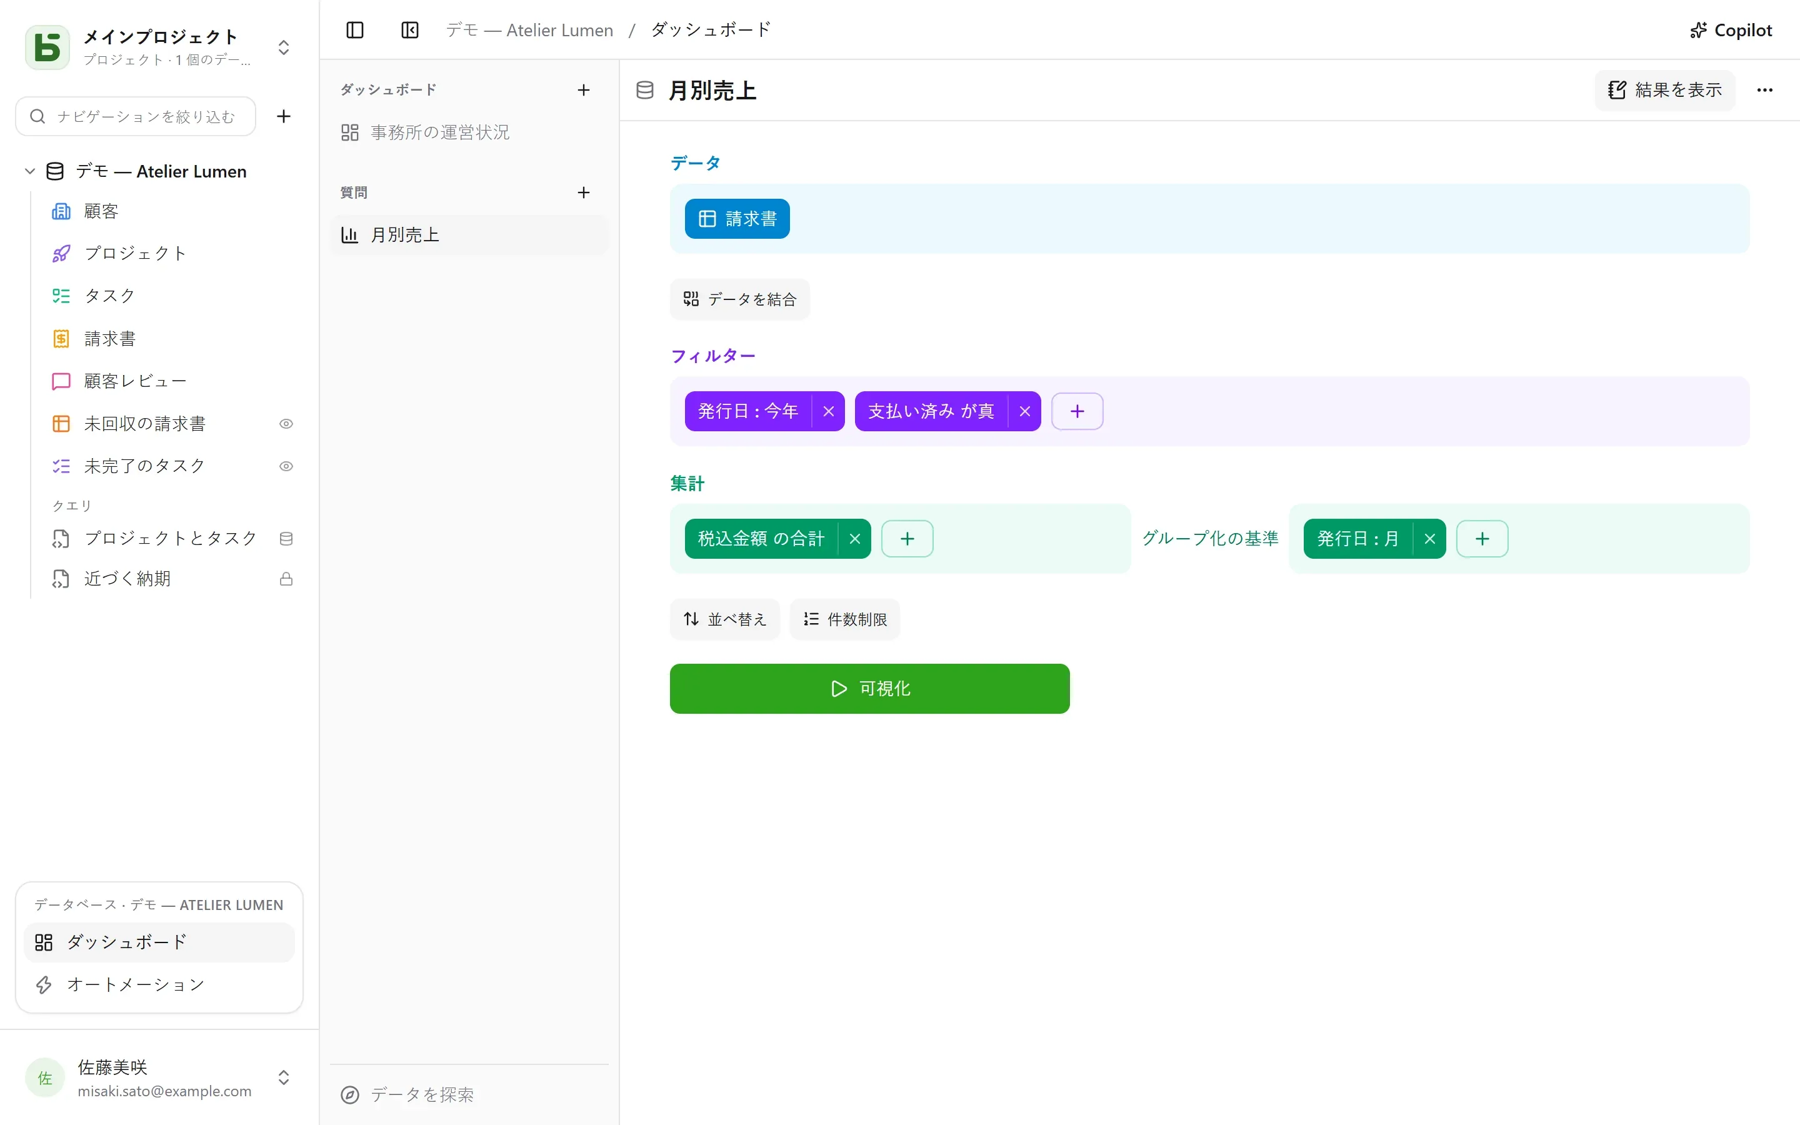Change the 請求書 data source
The height and width of the screenshot is (1125, 1800).
pyautogui.click(x=737, y=219)
